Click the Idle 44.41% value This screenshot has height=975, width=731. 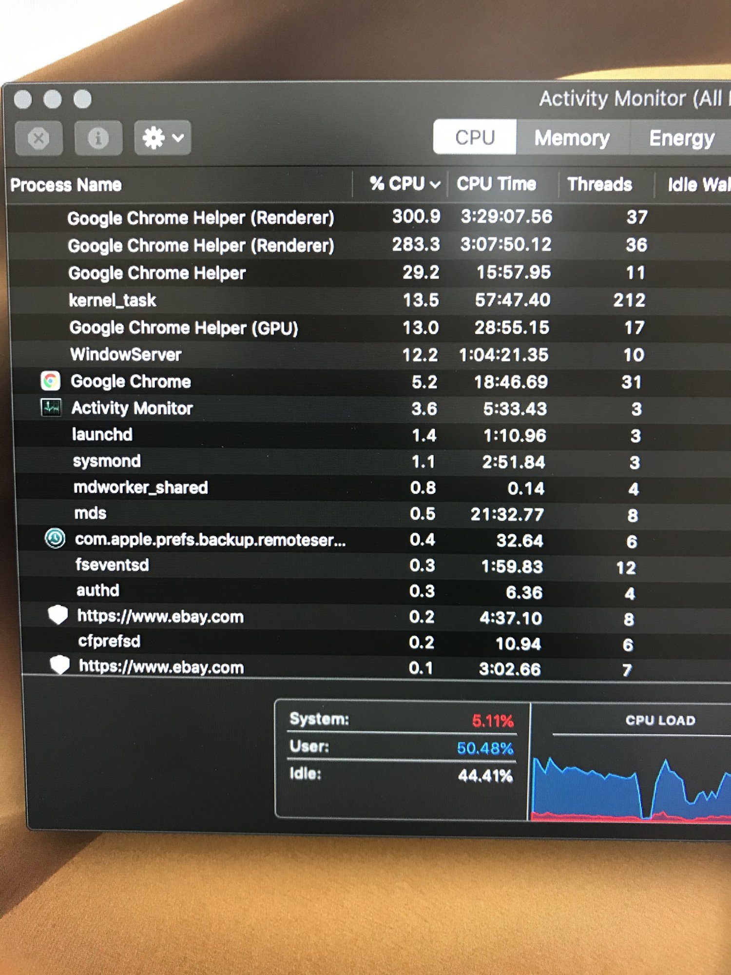485,776
